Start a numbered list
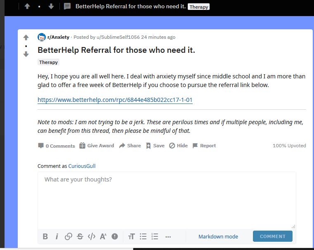 155,236
